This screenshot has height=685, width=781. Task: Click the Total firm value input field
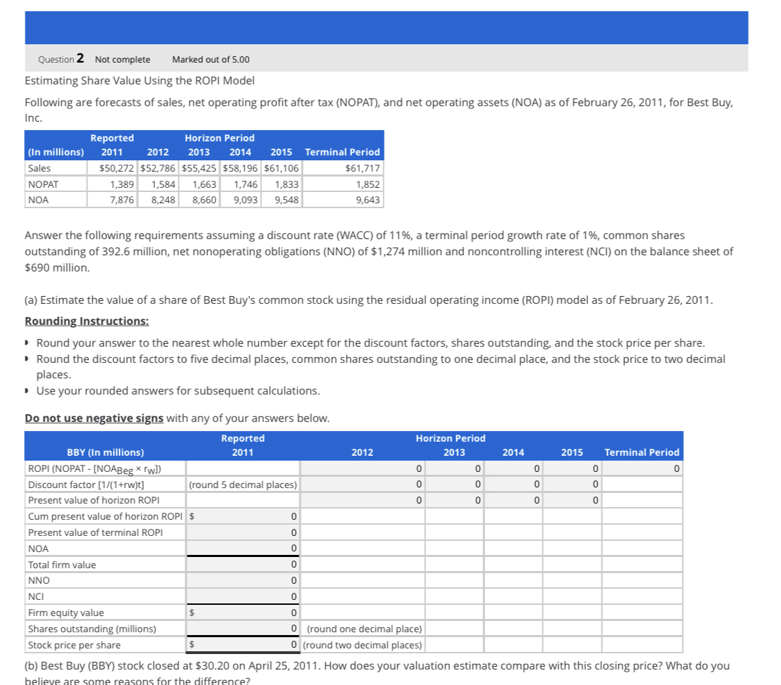pyautogui.click(x=243, y=563)
